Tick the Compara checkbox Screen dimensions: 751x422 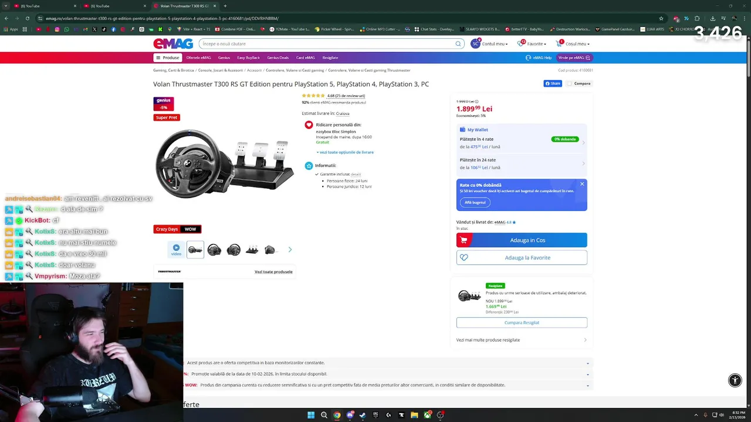coord(569,83)
